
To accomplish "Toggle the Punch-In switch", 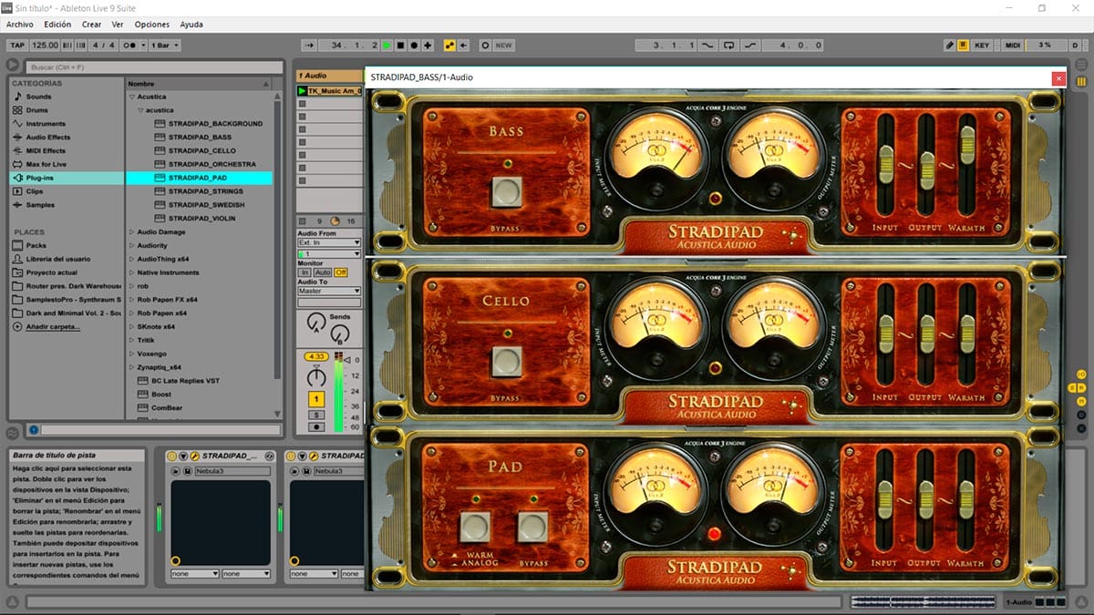I will [707, 45].
